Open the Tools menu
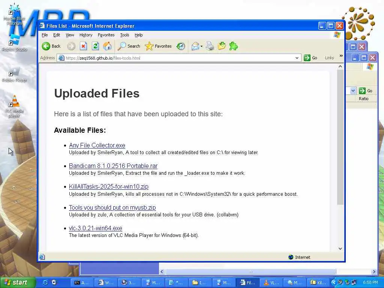 (124, 35)
